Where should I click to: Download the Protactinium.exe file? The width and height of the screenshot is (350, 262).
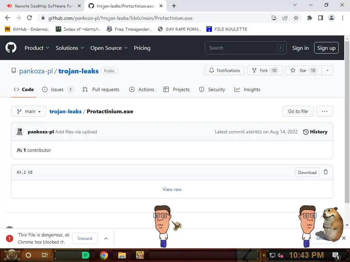[x=307, y=172]
